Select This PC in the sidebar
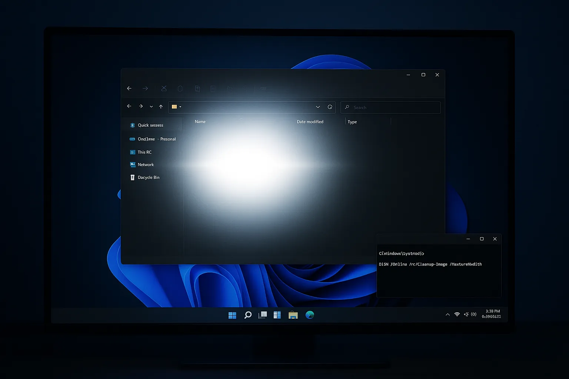Image resolution: width=569 pixels, height=379 pixels. point(144,152)
